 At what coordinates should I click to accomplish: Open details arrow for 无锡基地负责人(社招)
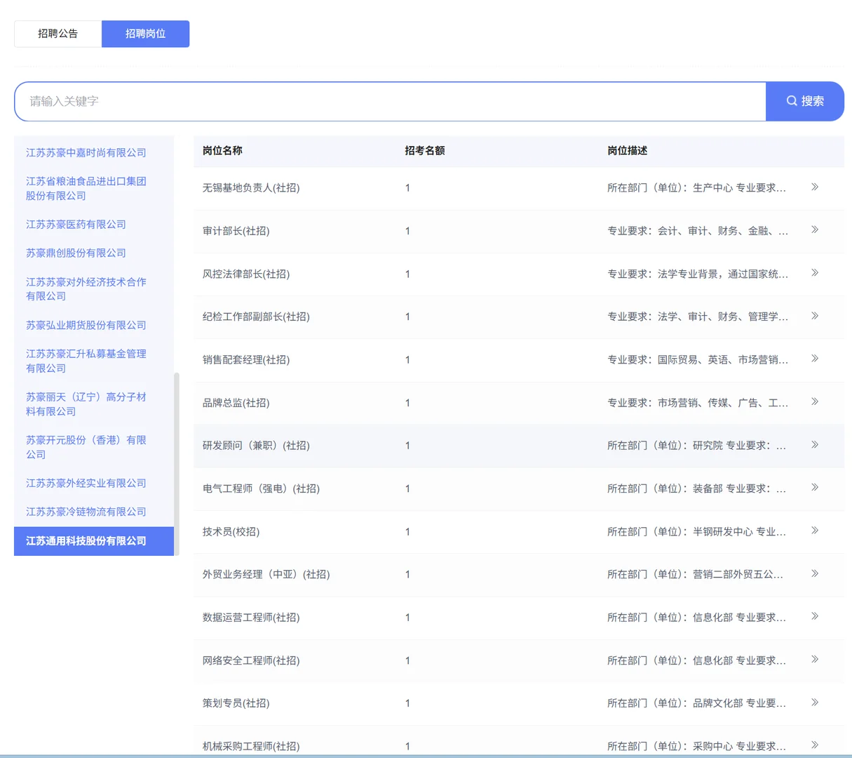815,187
